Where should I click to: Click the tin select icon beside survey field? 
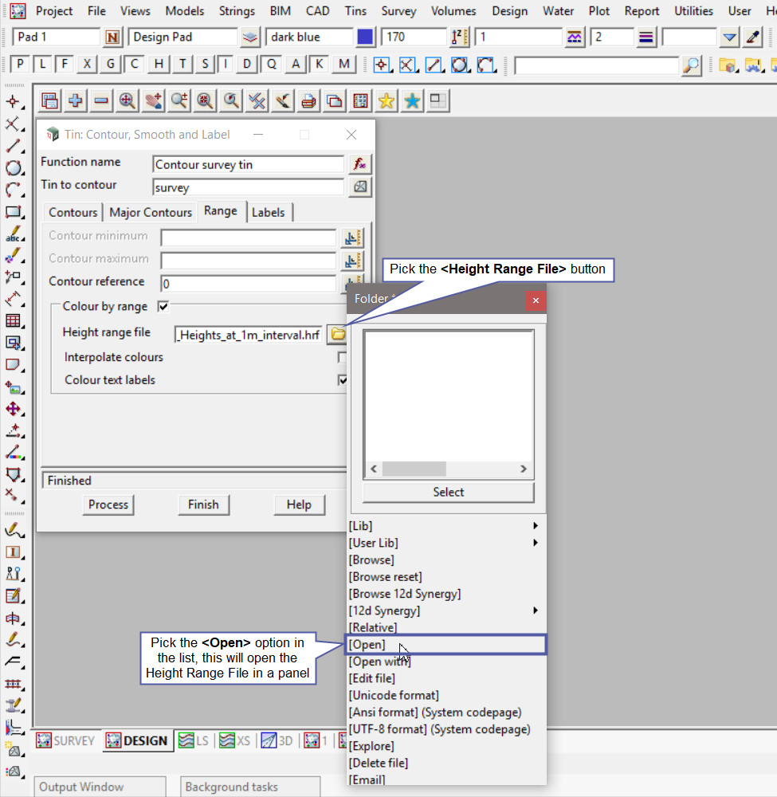[360, 187]
